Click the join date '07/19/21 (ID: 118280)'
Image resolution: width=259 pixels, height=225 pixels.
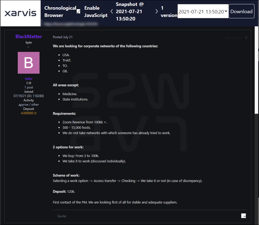point(29,96)
